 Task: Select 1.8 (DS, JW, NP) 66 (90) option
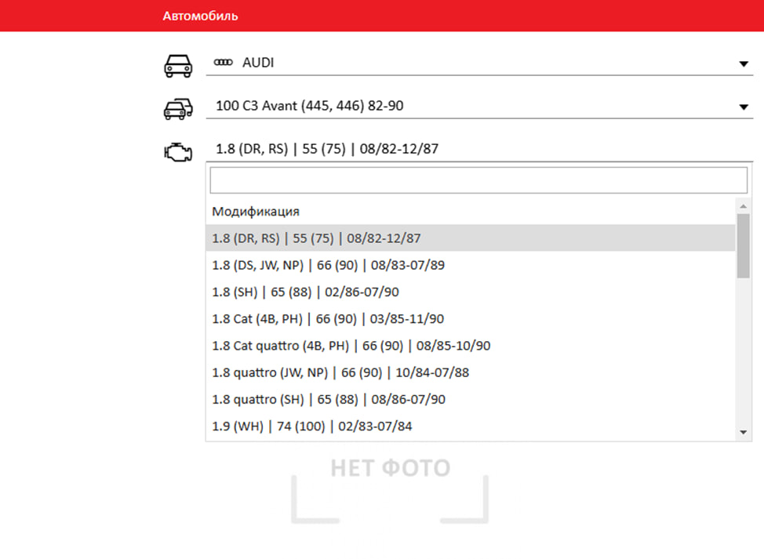click(470, 265)
